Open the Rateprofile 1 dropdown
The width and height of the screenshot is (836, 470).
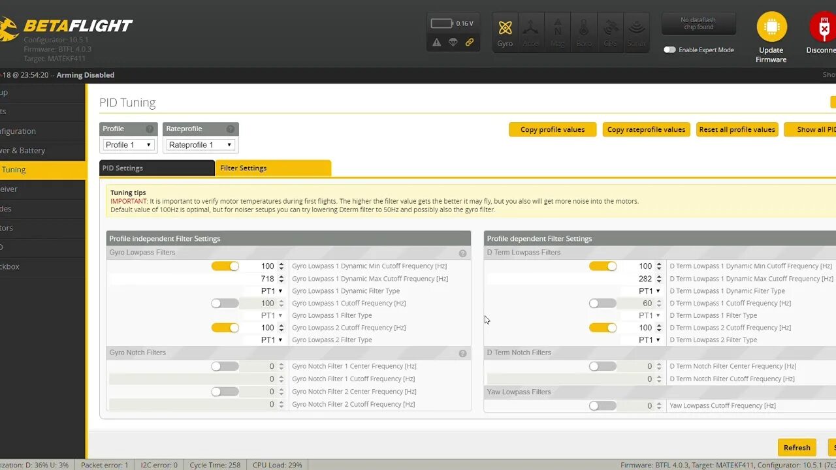201,145
